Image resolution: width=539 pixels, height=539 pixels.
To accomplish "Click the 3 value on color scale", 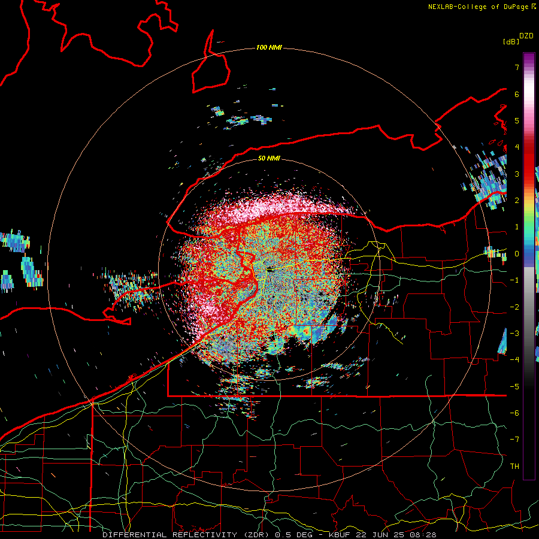I will pyautogui.click(x=517, y=174).
